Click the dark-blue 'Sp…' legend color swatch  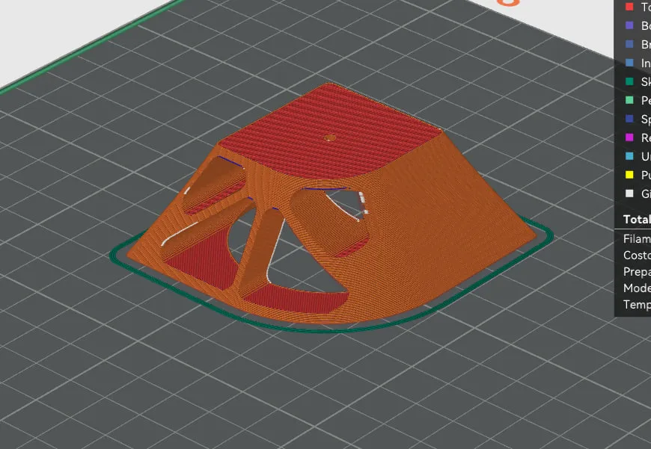click(x=629, y=119)
